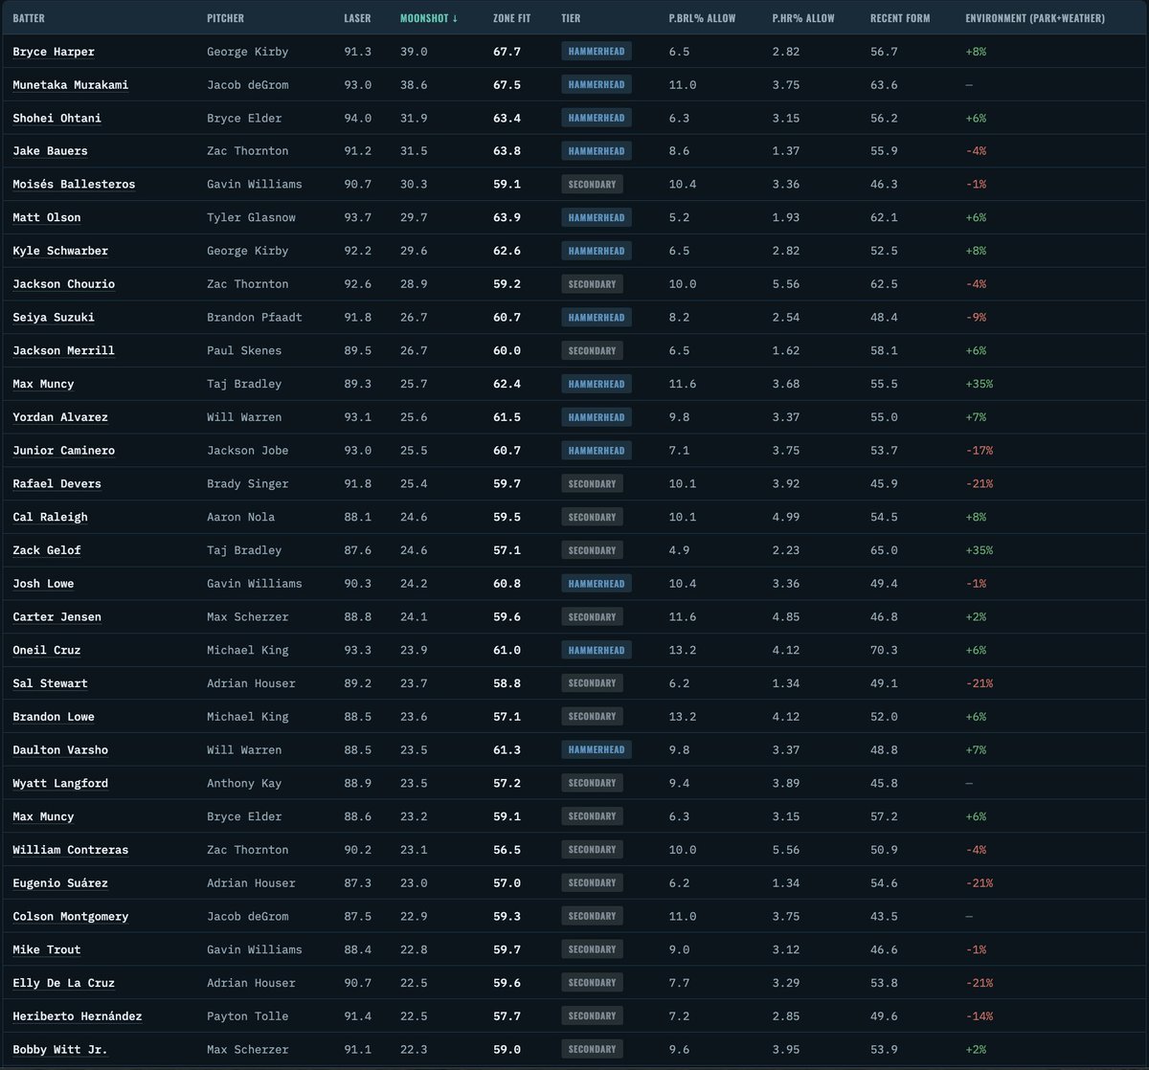Select pitcher Tyler Glasnow cell
The width and height of the screenshot is (1149, 1070).
point(251,218)
